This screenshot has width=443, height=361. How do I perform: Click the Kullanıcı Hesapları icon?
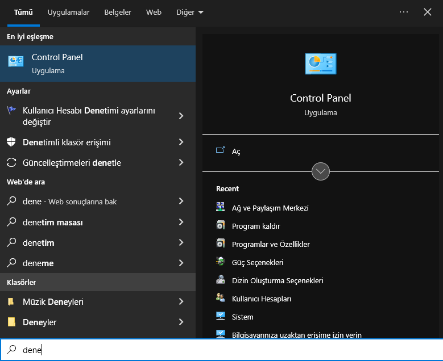221,299
